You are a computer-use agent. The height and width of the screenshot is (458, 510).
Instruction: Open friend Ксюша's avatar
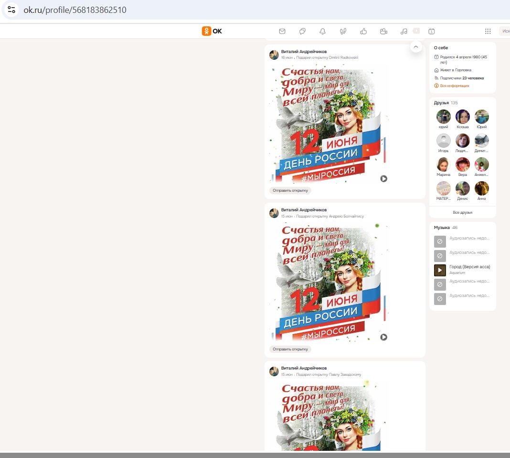[462, 117]
